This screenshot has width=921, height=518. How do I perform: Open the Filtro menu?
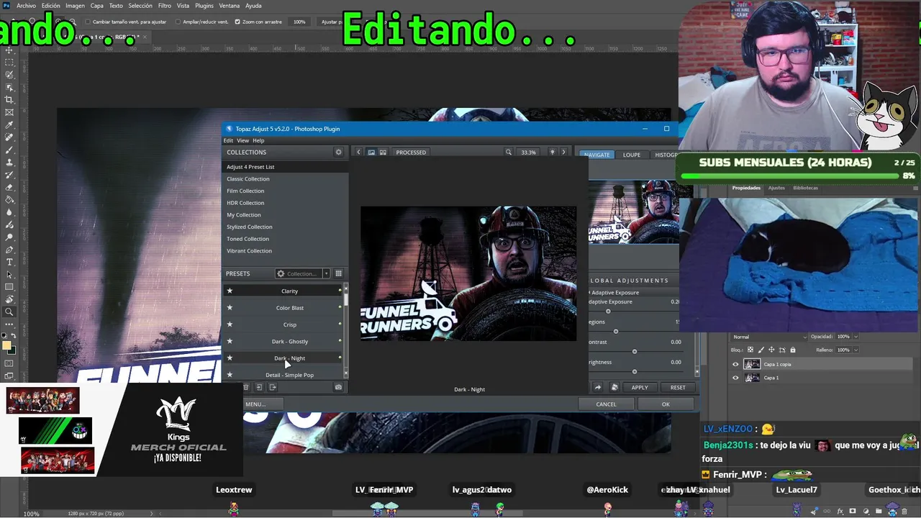[x=165, y=6]
